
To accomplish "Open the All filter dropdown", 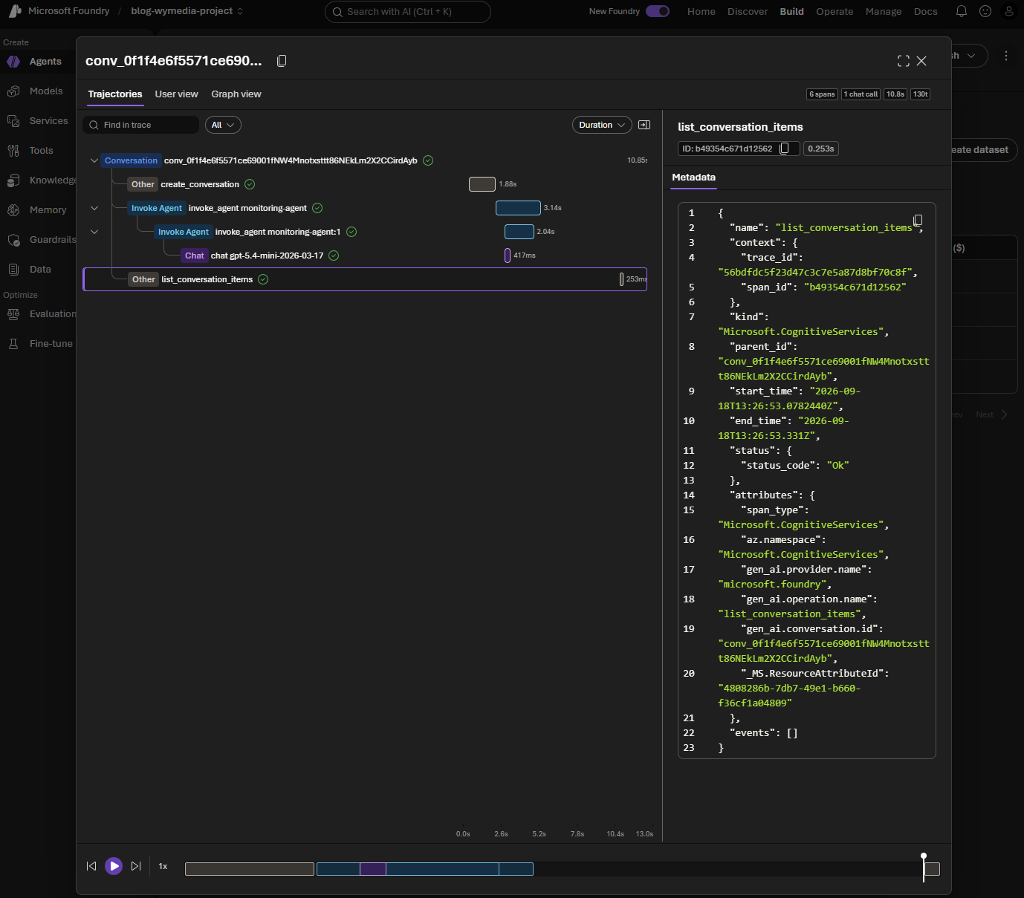I will pyautogui.click(x=223, y=125).
